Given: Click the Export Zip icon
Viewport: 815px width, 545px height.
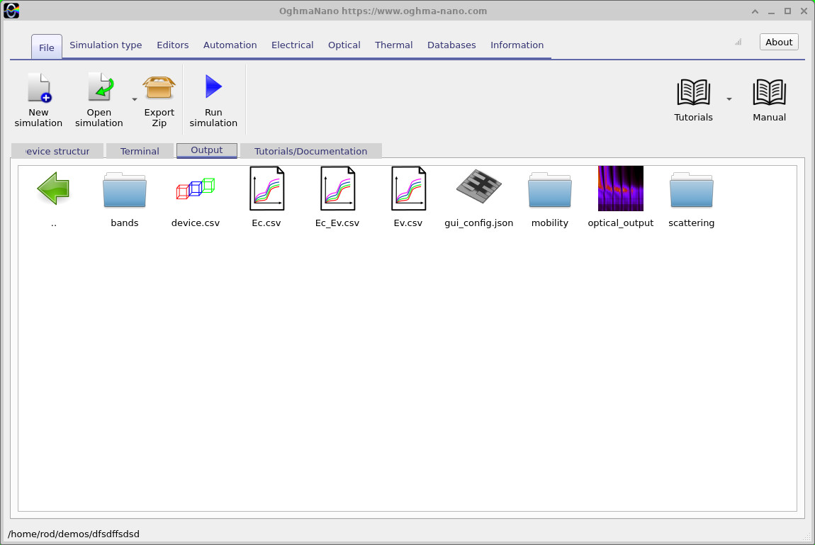Looking at the screenshot, I should click(159, 87).
